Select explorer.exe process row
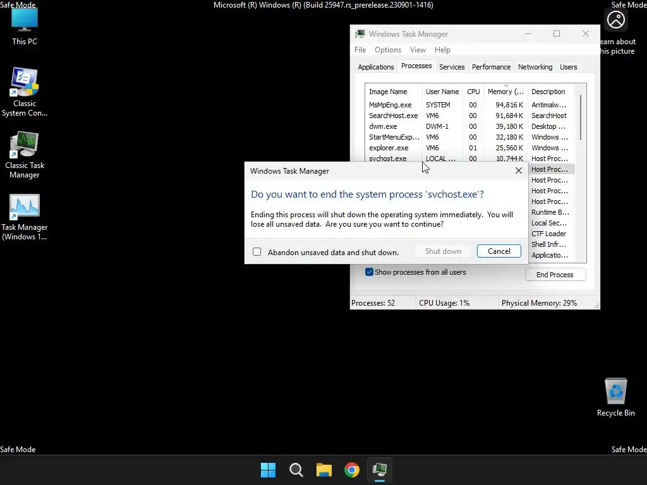This screenshot has height=485, width=647. pos(470,148)
